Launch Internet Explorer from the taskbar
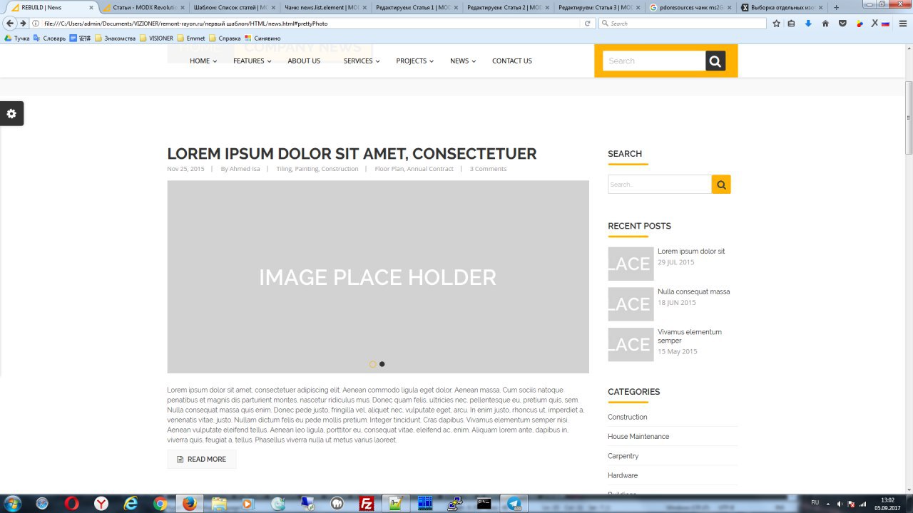 click(131, 504)
